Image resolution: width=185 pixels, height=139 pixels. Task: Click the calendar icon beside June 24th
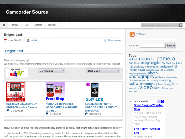(x=6, y=40)
